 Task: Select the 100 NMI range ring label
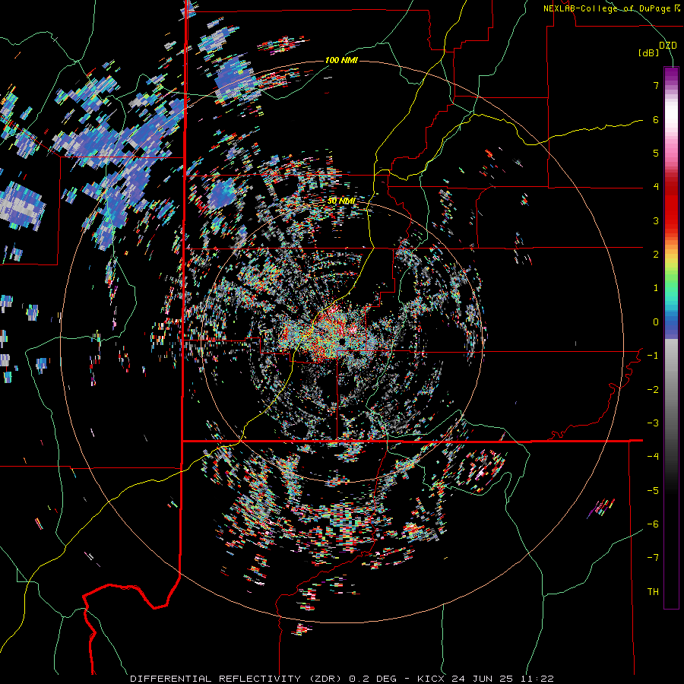coord(341,60)
